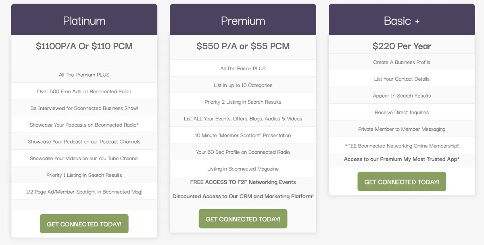Click the $220 Per Year price
Viewport: 484px width, 245px height.
click(x=402, y=46)
